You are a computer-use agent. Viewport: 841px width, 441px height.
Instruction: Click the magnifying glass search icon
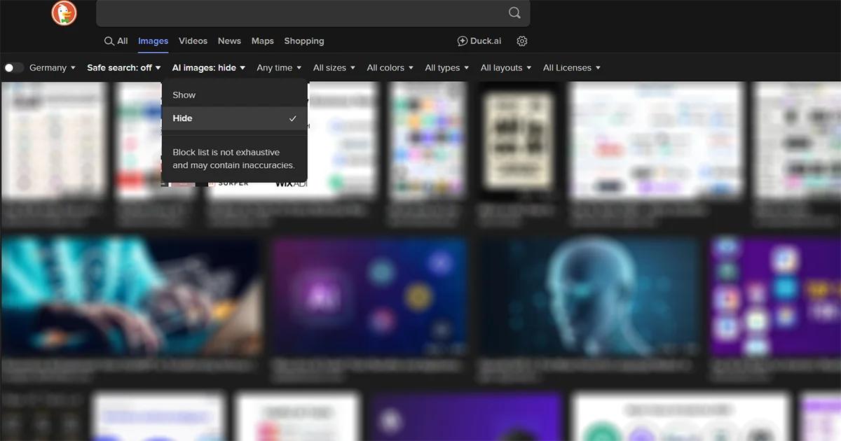[514, 13]
